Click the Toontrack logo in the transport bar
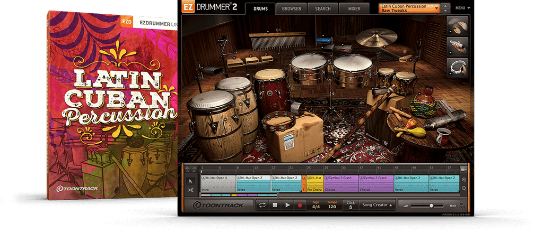The width and height of the screenshot is (543, 233). [x=218, y=206]
